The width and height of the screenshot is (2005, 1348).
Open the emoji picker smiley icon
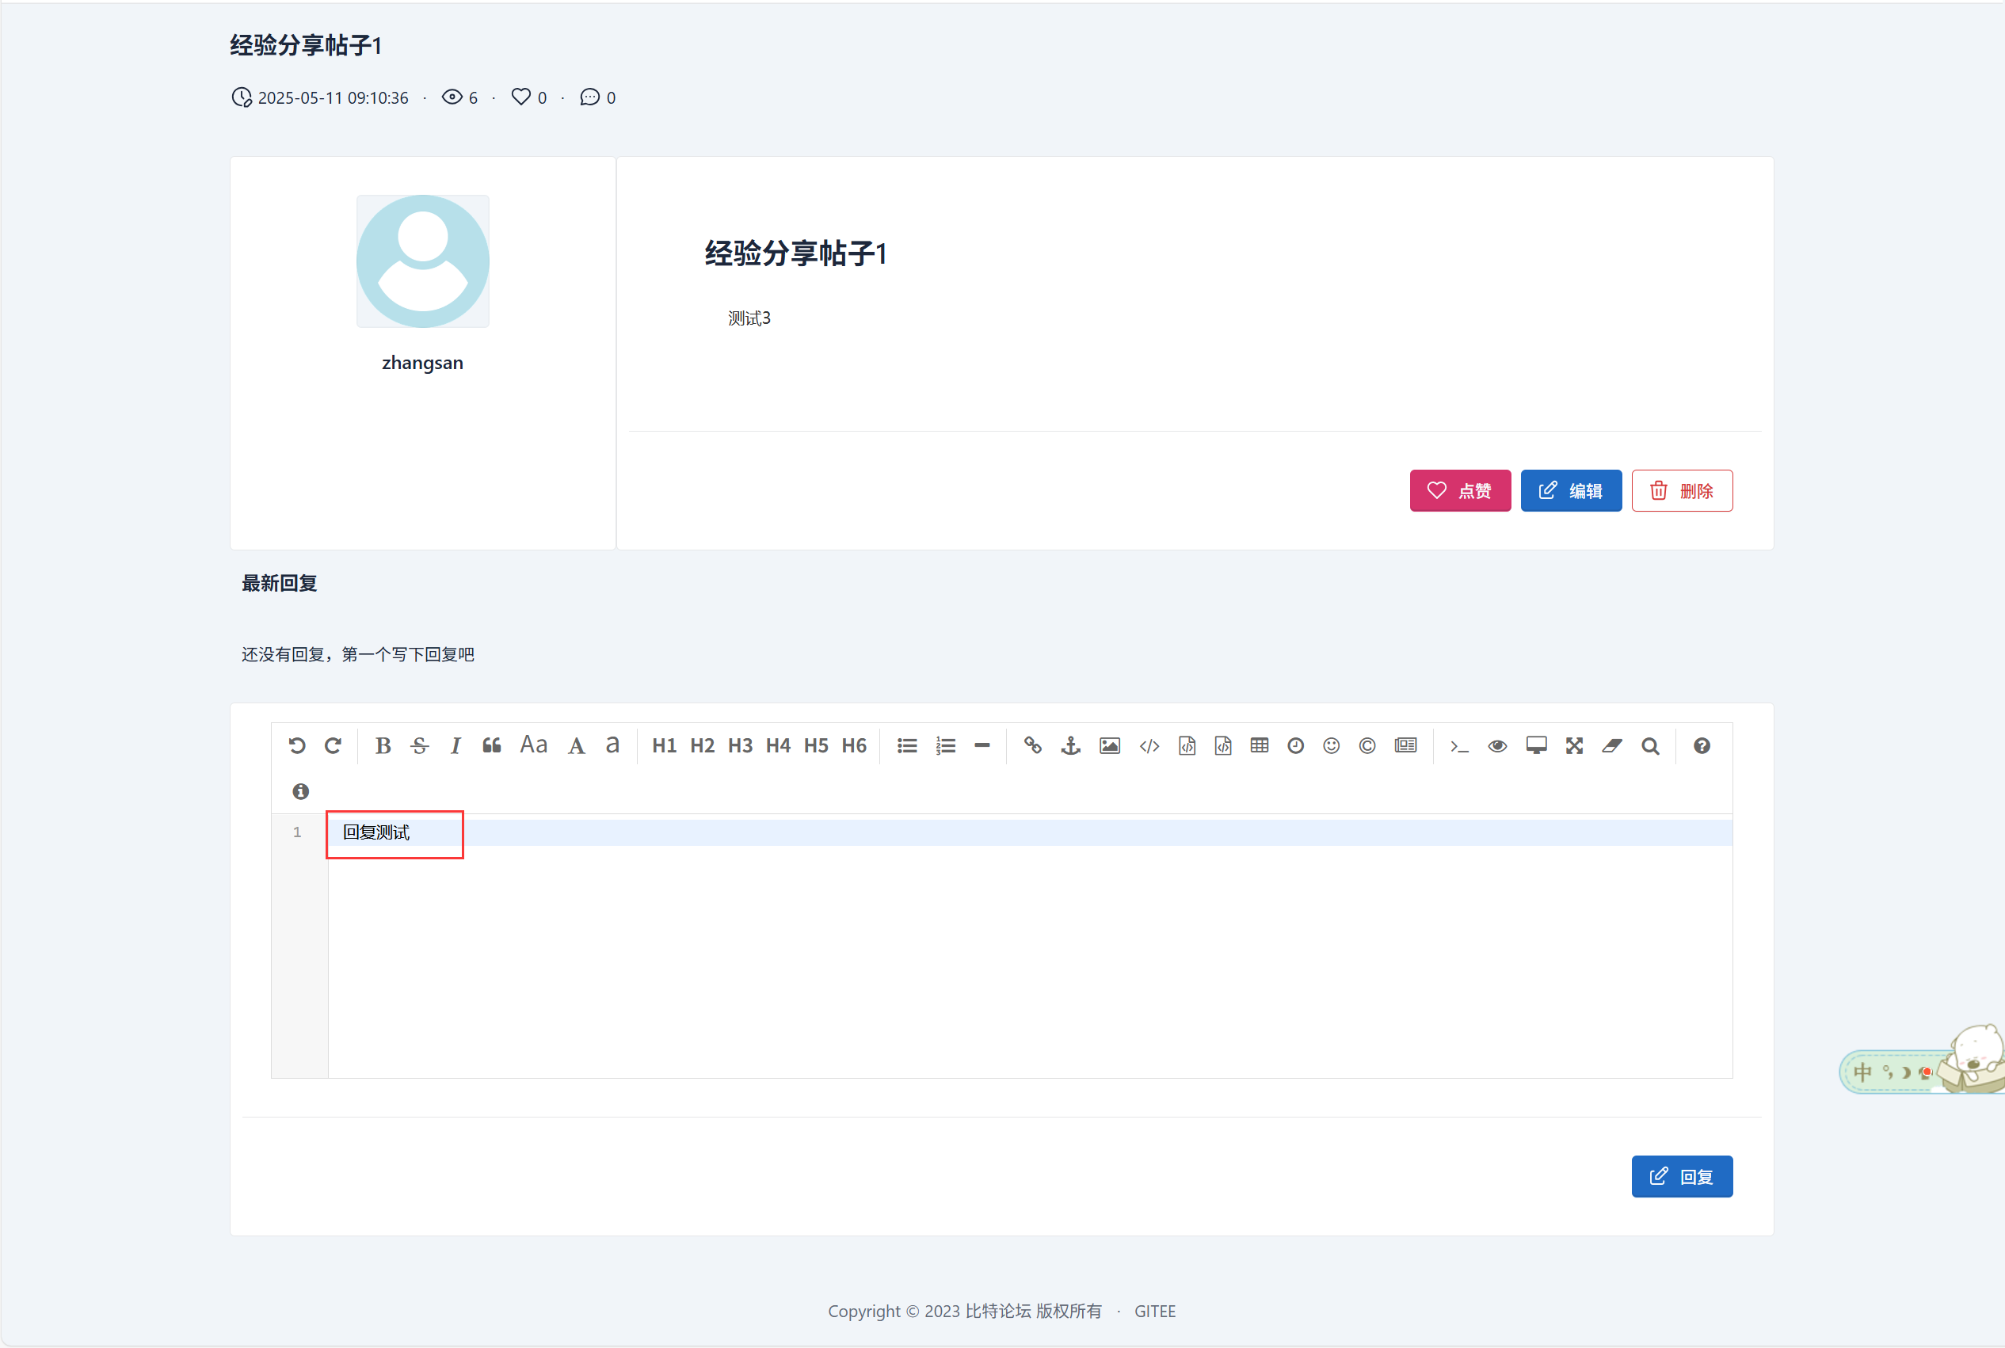(x=1331, y=745)
